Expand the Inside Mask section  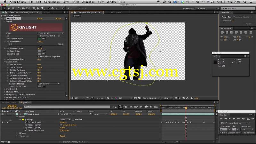click(x=5, y=89)
